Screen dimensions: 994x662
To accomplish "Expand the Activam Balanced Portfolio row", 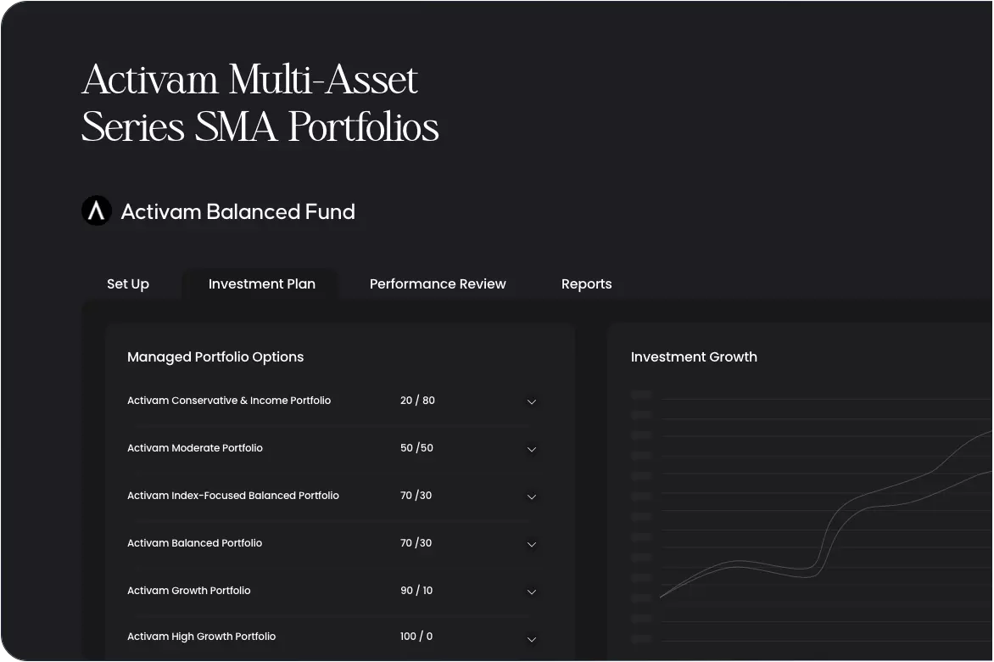I will tap(532, 544).
